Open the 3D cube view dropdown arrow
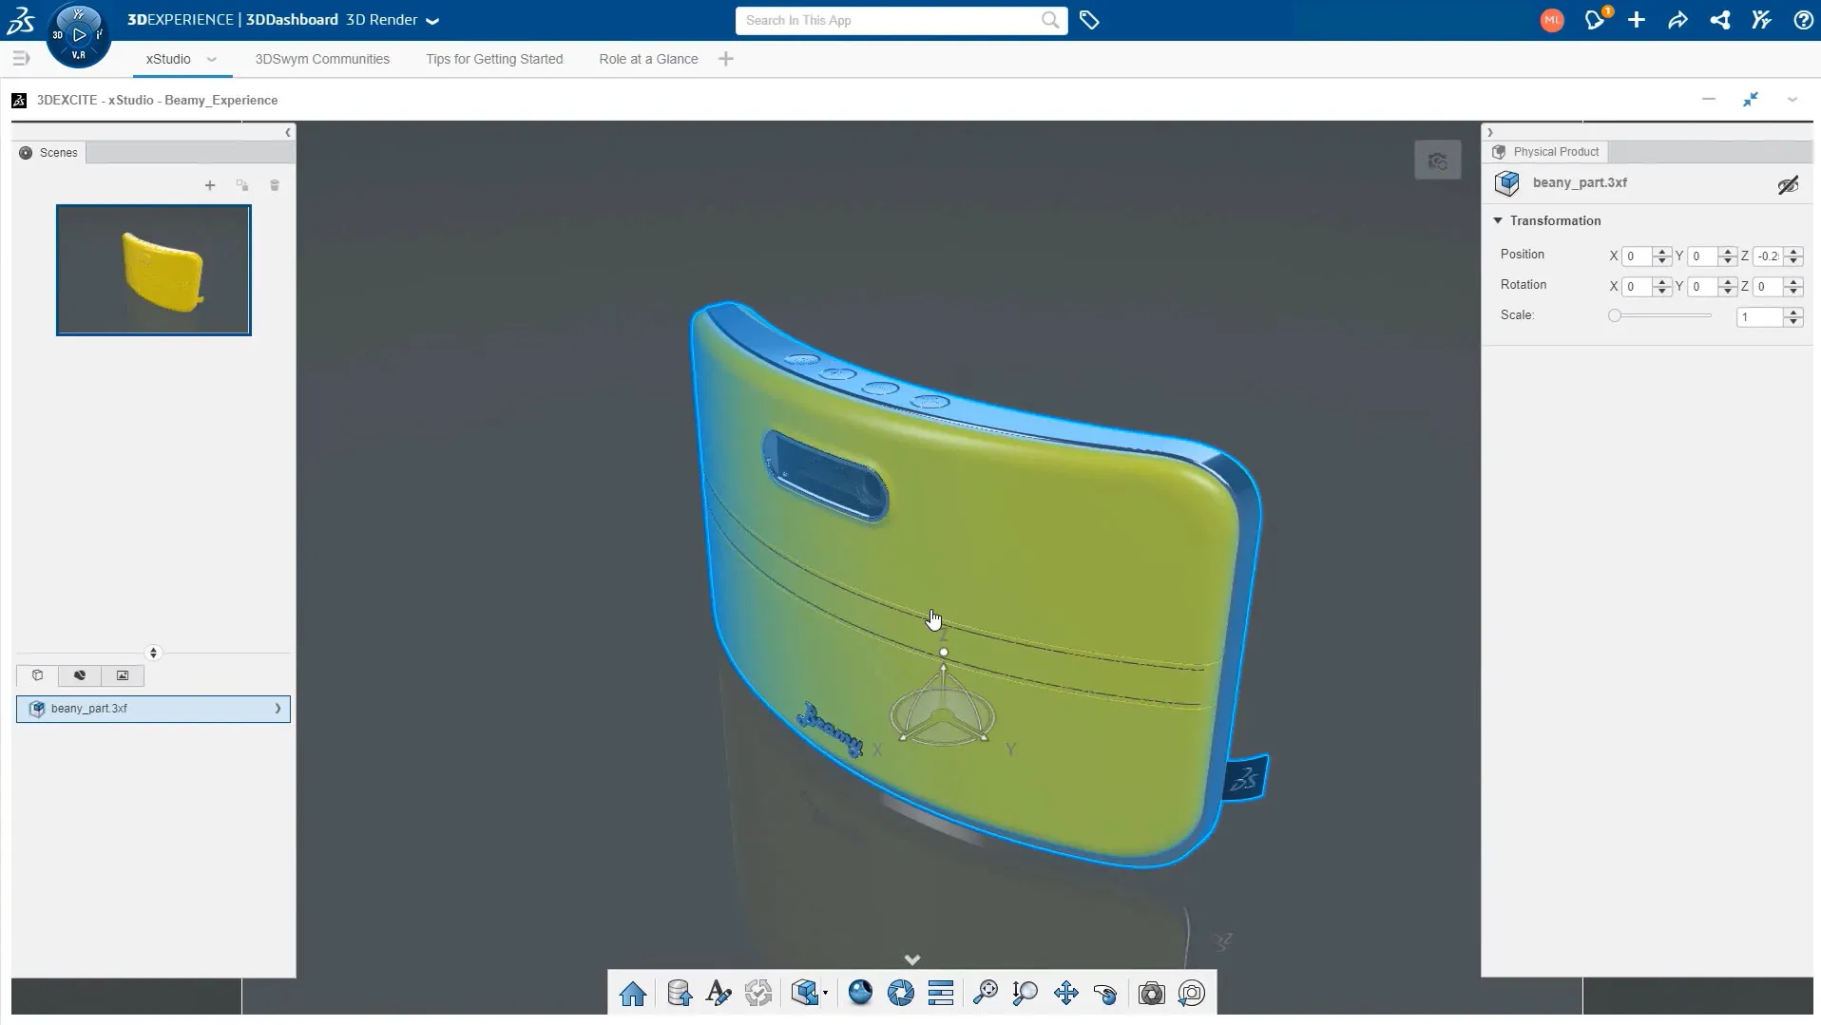This screenshot has height=1025, width=1821. pos(825,994)
